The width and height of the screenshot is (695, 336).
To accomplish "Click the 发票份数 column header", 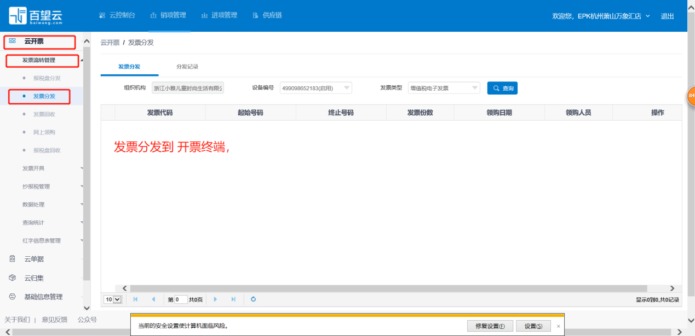I will coord(420,113).
